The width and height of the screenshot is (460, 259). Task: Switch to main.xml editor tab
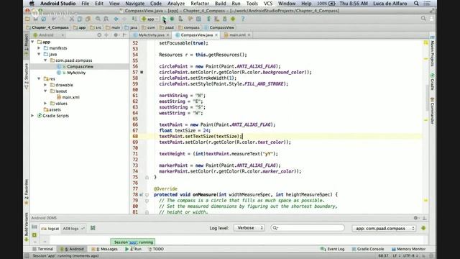tap(237, 35)
